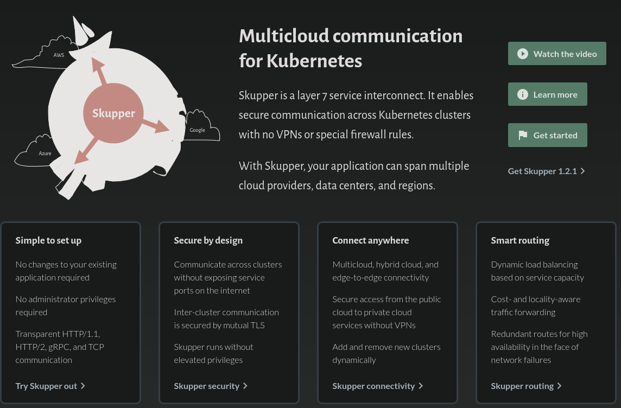Click the Azure cloud in the diagram

pyautogui.click(x=42, y=152)
